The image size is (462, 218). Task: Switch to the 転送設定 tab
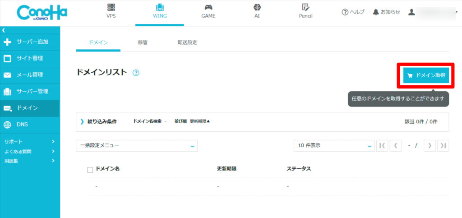187,42
